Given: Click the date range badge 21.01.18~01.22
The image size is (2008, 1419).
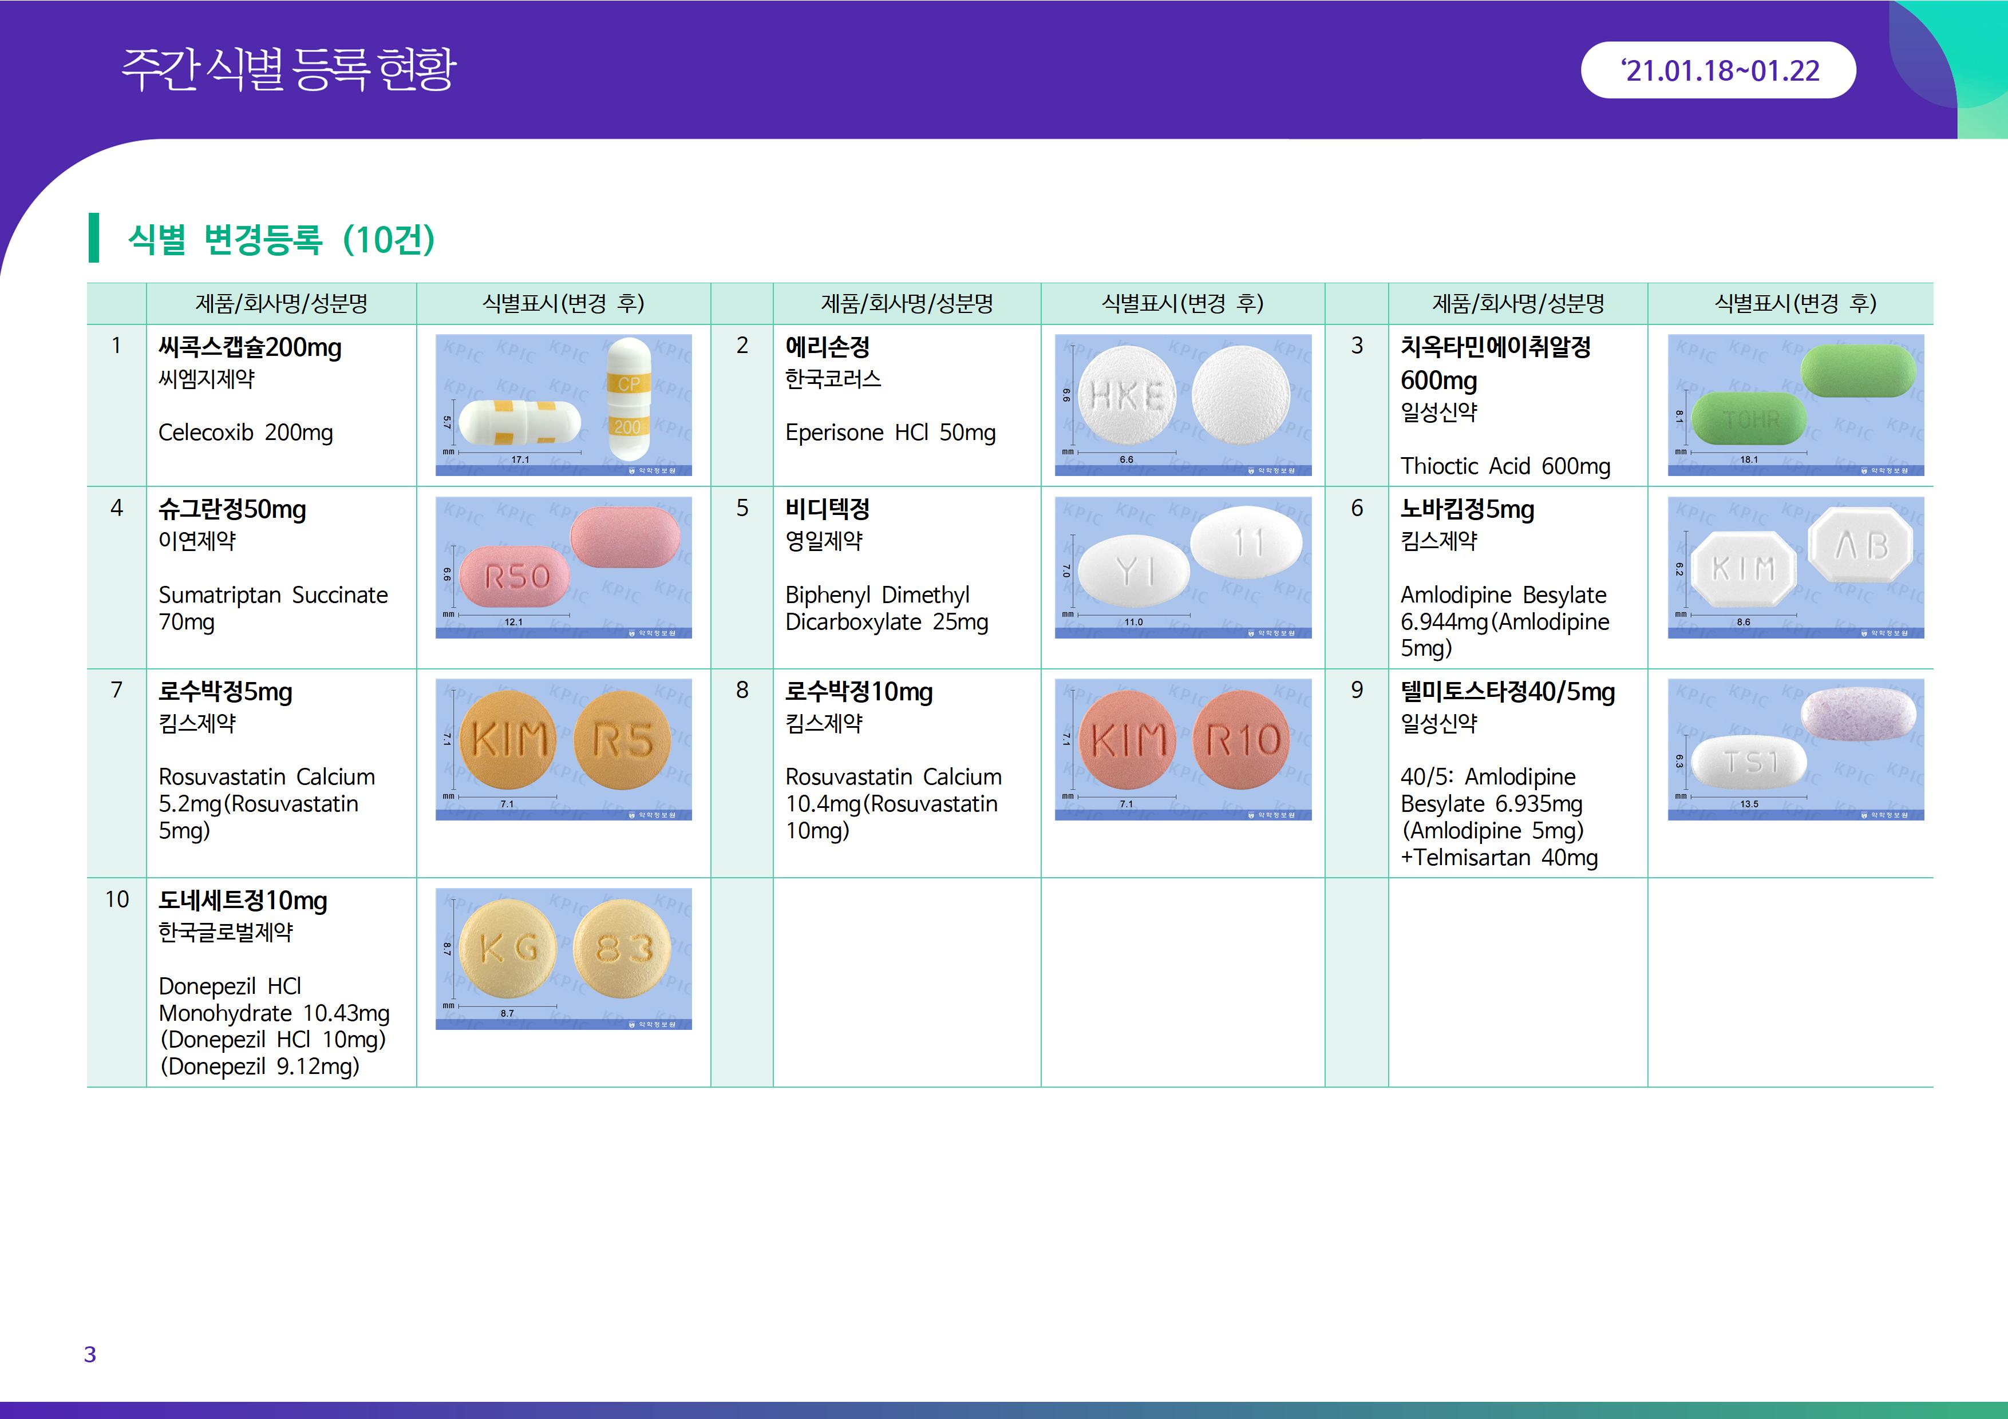Looking at the screenshot, I should [x=1718, y=70].
